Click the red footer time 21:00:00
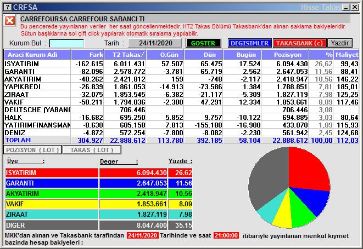This screenshot has width=363, height=249. 226,235
